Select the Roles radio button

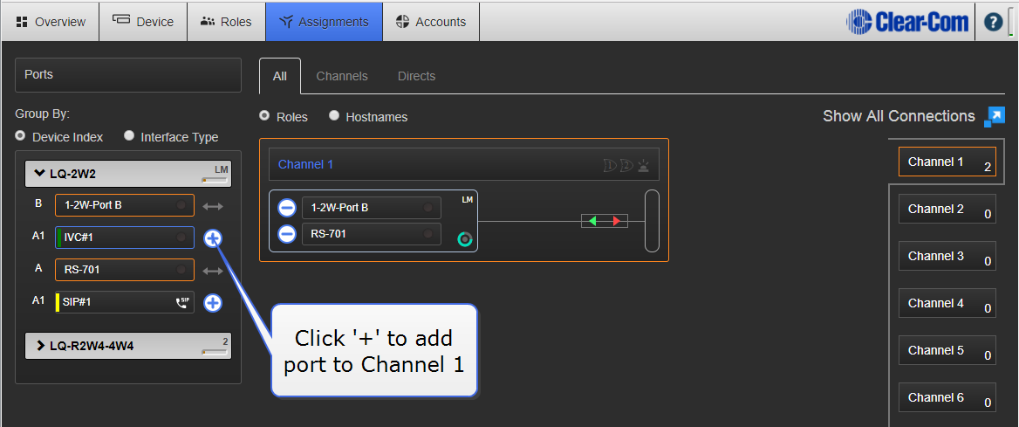[x=263, y=116]
